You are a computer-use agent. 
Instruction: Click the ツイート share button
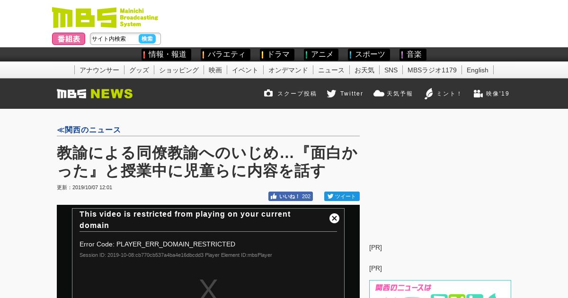pyautogui.click(x=342, y=196)
